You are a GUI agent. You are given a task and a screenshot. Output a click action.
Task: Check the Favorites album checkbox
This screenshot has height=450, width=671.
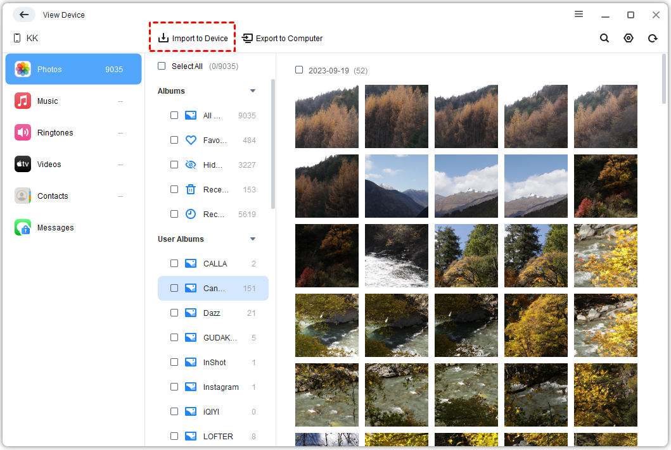point(174,140)
